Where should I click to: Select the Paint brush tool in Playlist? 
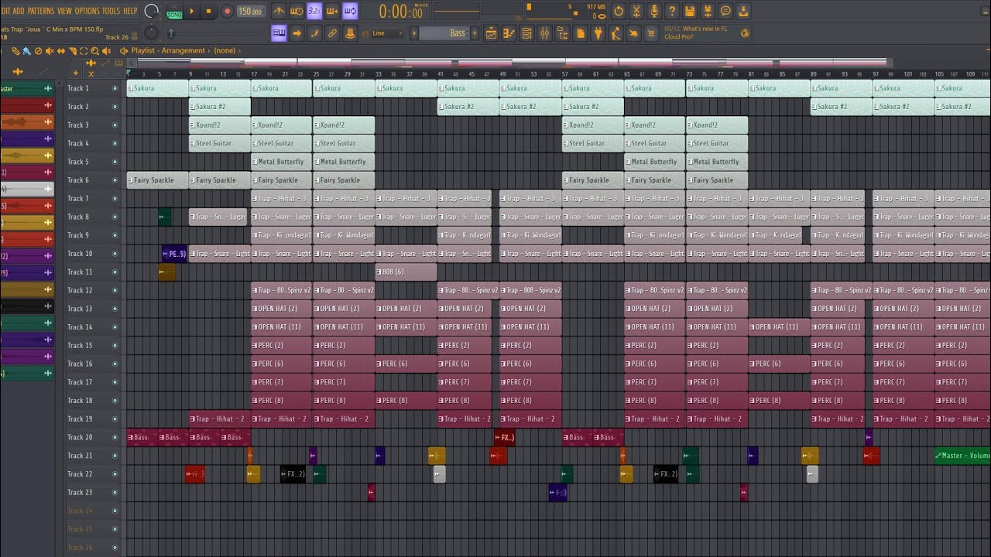click(27, 51)
